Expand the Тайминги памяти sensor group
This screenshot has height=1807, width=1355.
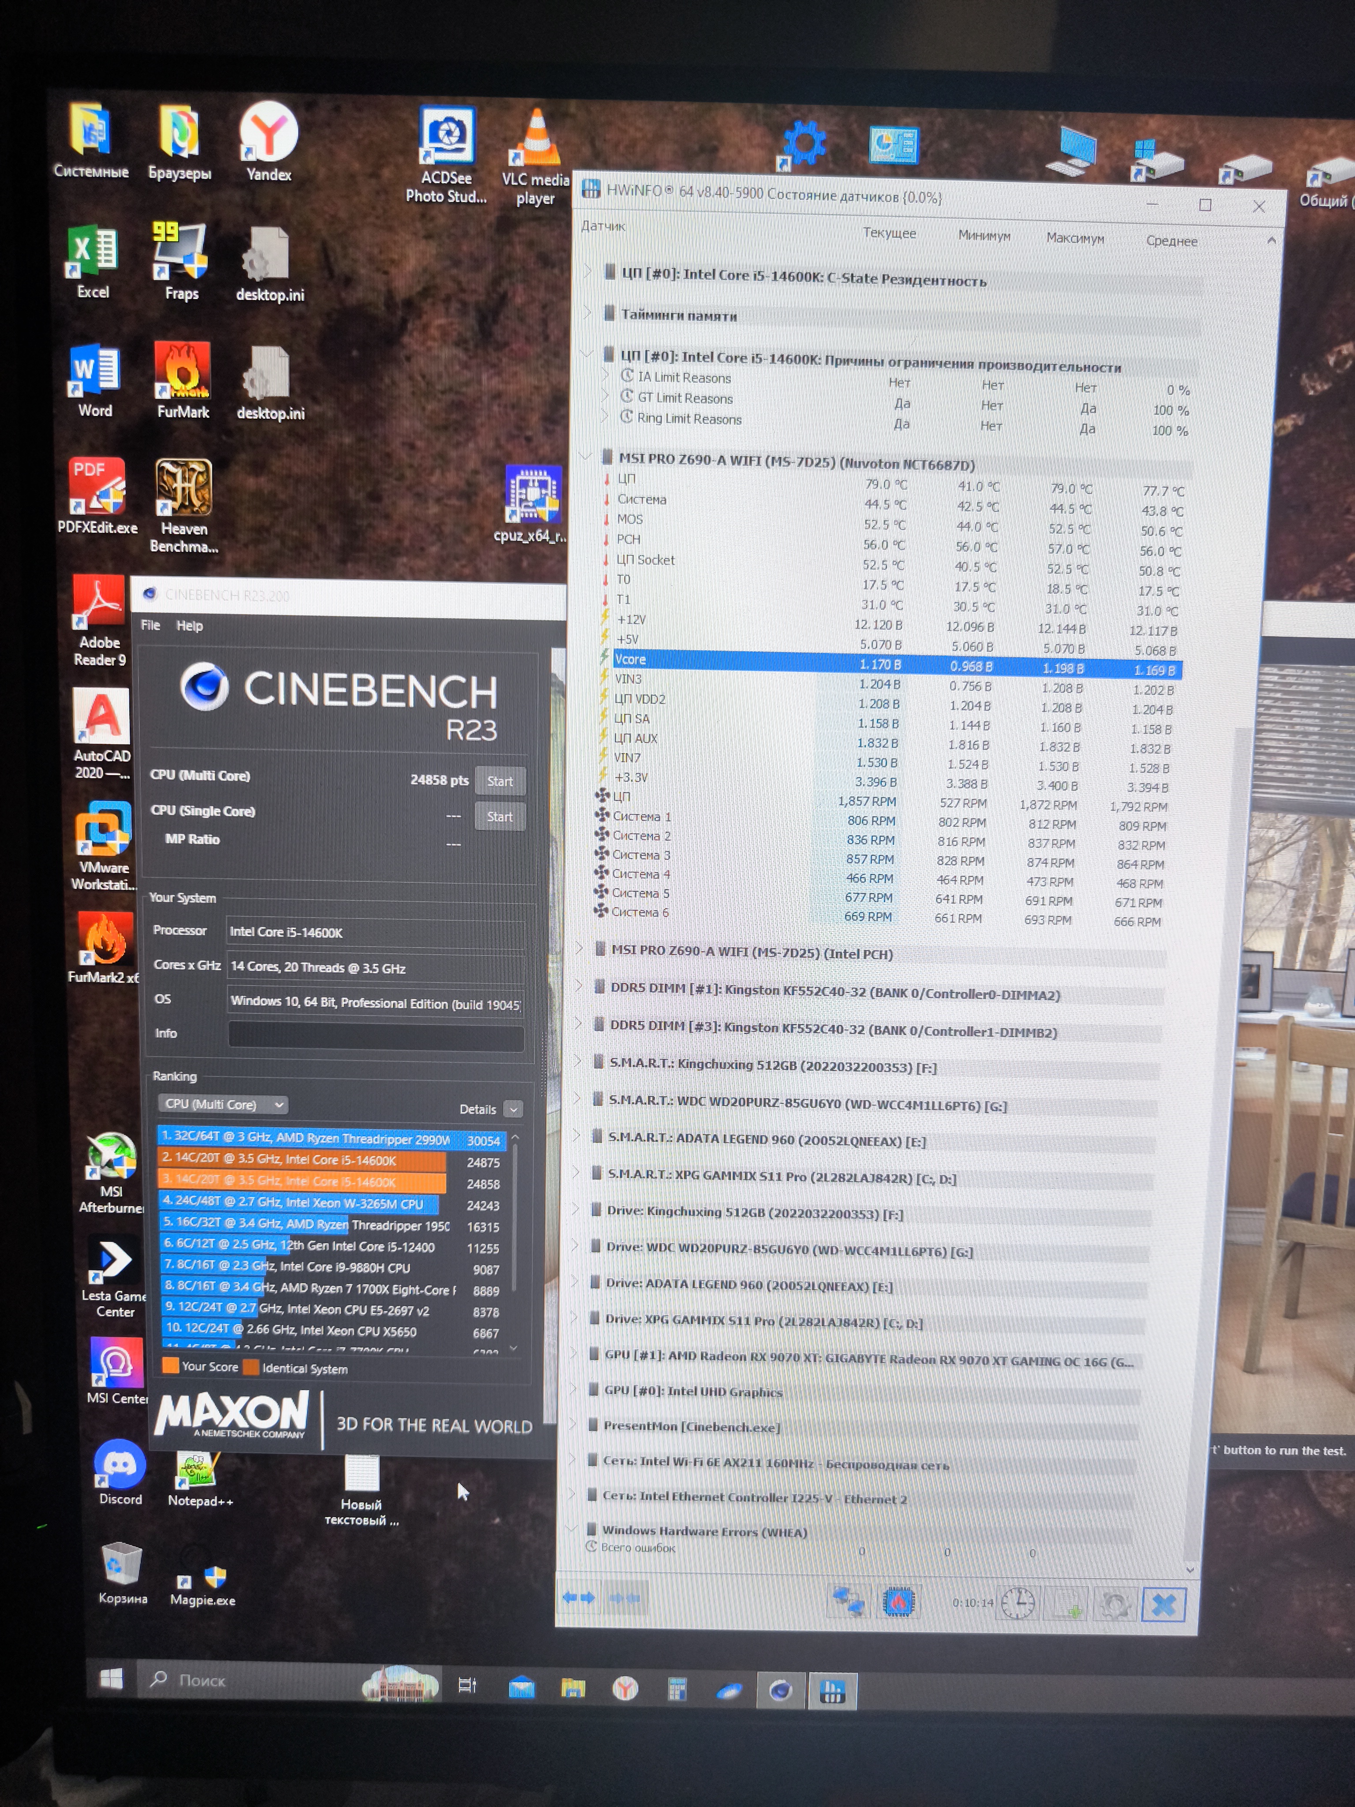587,312
